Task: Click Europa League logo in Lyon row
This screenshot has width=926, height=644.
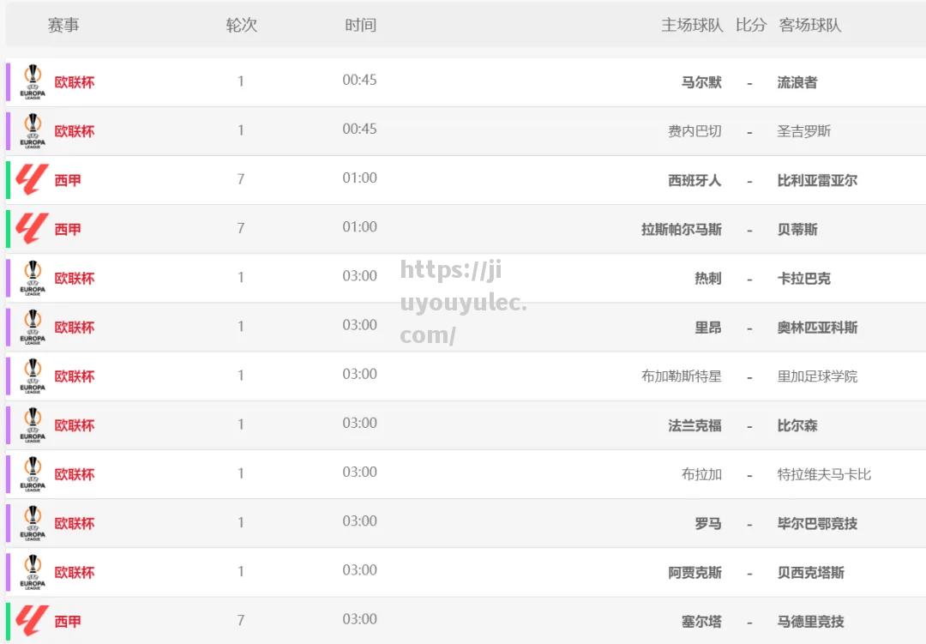Action: [x=33, y=327]
